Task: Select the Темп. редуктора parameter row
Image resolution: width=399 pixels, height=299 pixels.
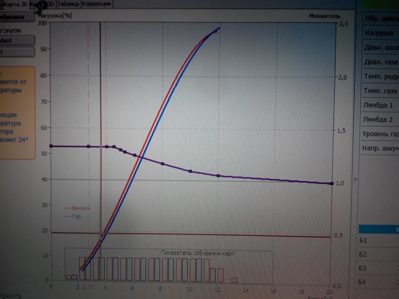Action: click(380, 76)
